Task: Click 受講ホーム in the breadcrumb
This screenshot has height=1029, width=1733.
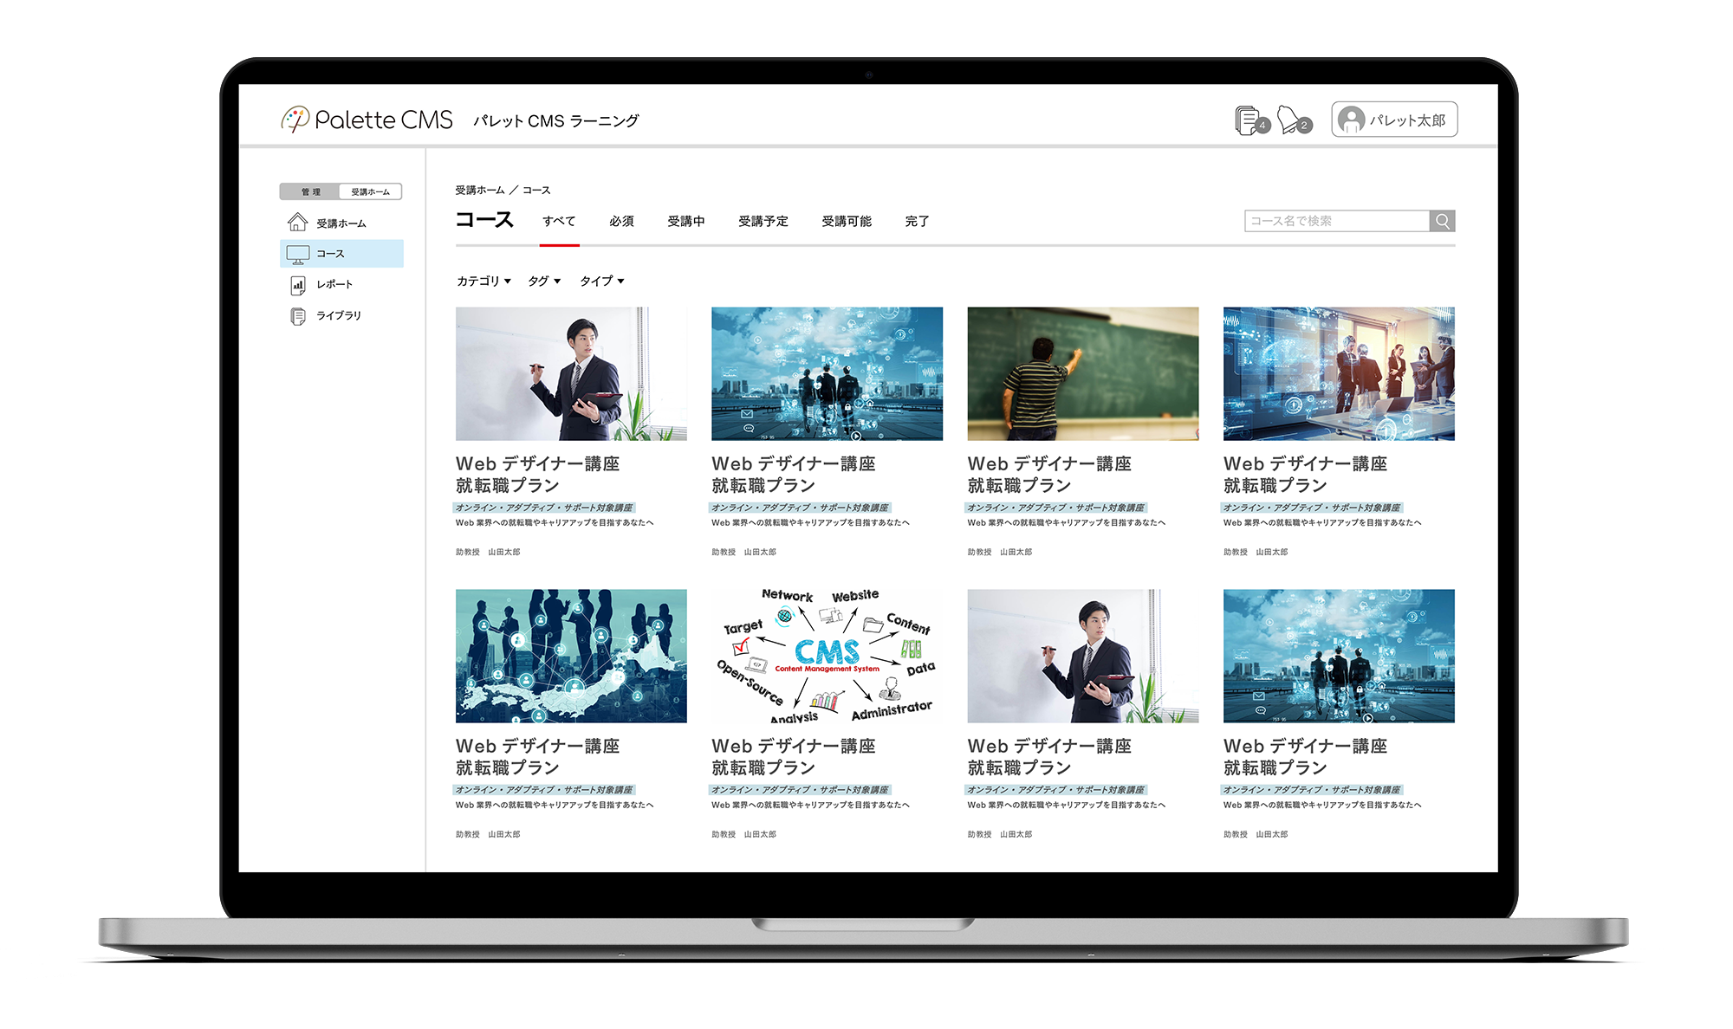Action: coord(480,190)
